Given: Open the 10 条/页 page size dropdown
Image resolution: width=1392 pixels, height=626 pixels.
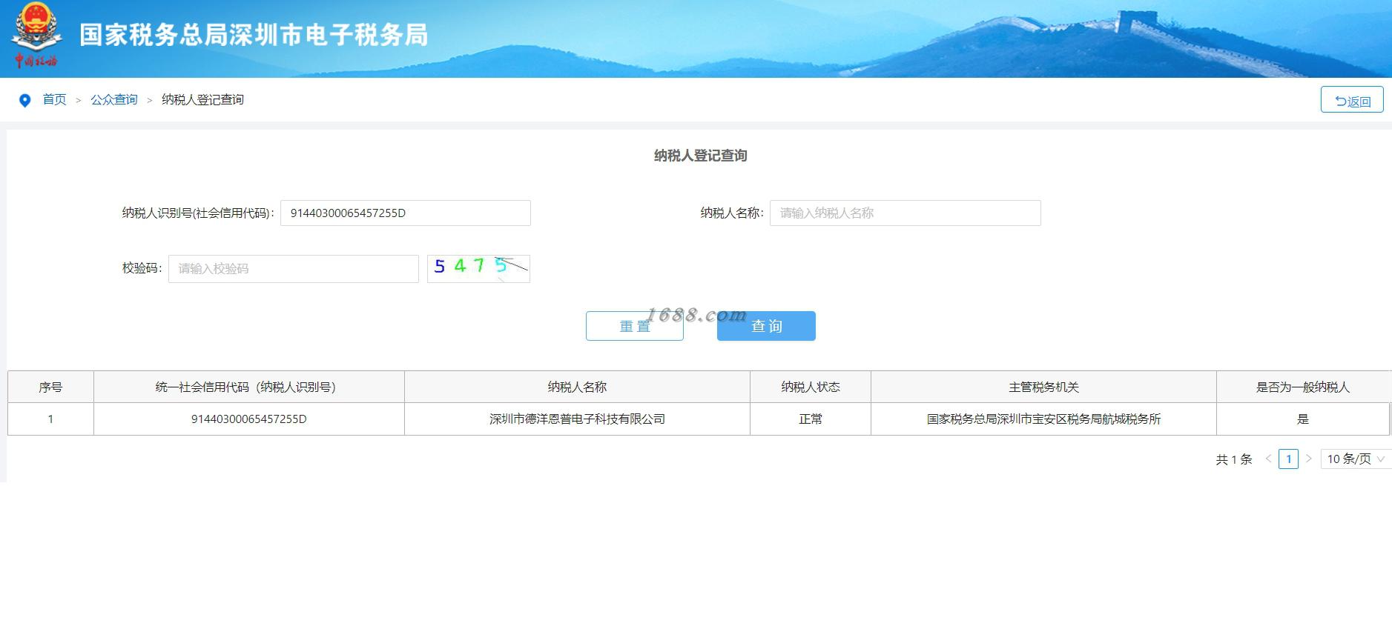Looking at the screenshot, I should (x=1356, y=459).
